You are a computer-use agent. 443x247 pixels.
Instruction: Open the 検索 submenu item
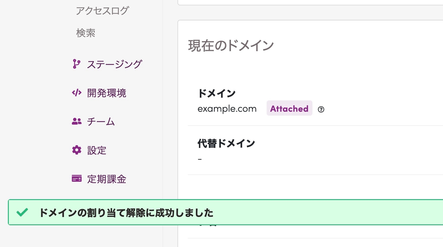(x=85, y=33)
